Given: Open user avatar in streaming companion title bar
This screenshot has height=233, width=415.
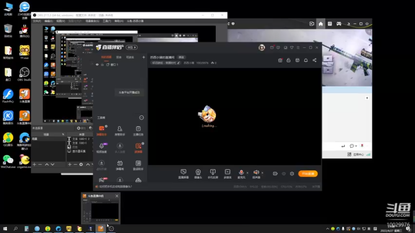Looking at the screenshot, I should tap(262, 48).
